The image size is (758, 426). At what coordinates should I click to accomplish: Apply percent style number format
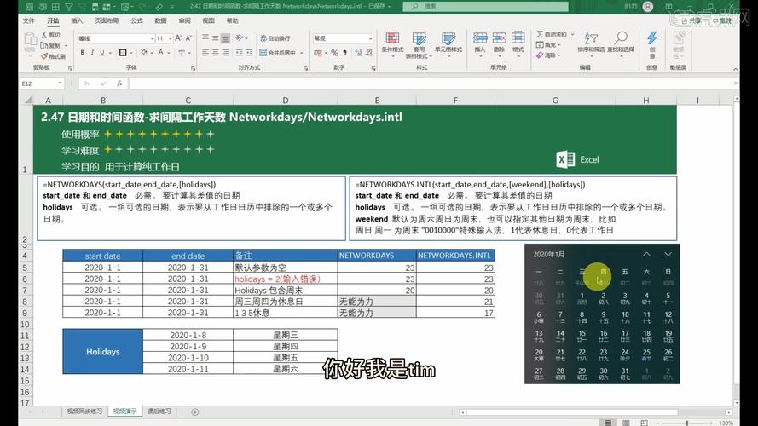pos(334,53)
